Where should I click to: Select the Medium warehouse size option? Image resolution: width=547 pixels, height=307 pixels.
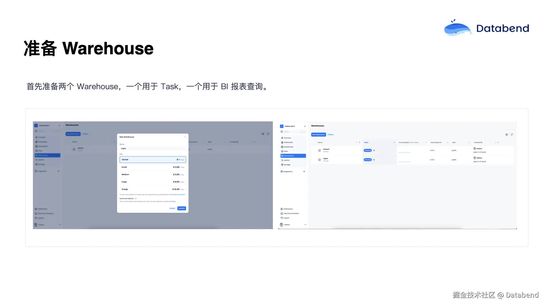pyautogui.click(x=153, y=175)
